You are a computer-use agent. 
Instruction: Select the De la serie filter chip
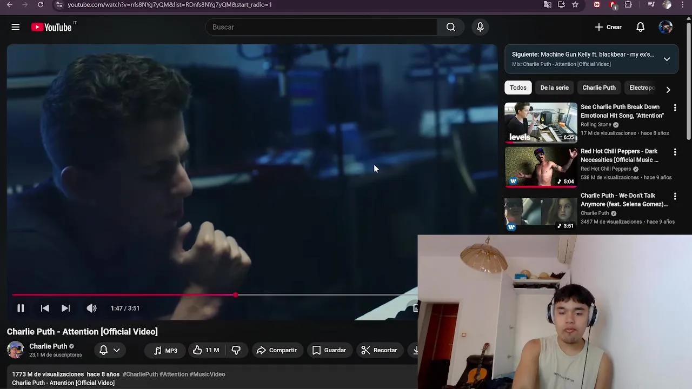[554, 88]
